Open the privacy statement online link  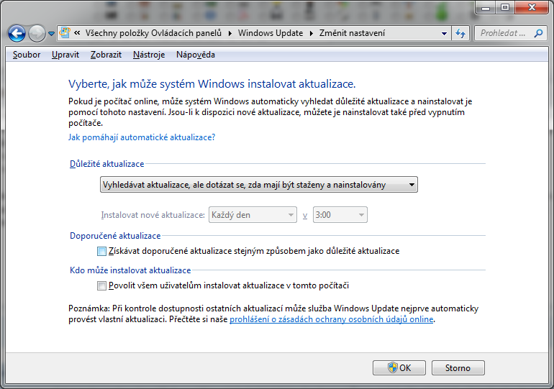pyautogui.click(x=331, y=319)
